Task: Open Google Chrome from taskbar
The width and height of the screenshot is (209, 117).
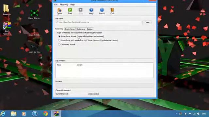Action: [45, 114]
